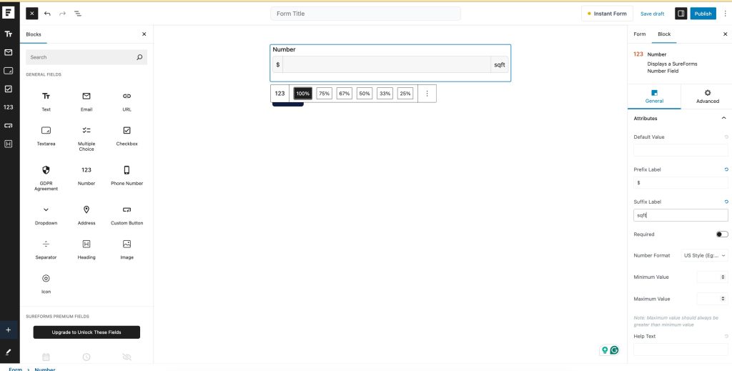Toggle the Required switch on

coord(721,234)
